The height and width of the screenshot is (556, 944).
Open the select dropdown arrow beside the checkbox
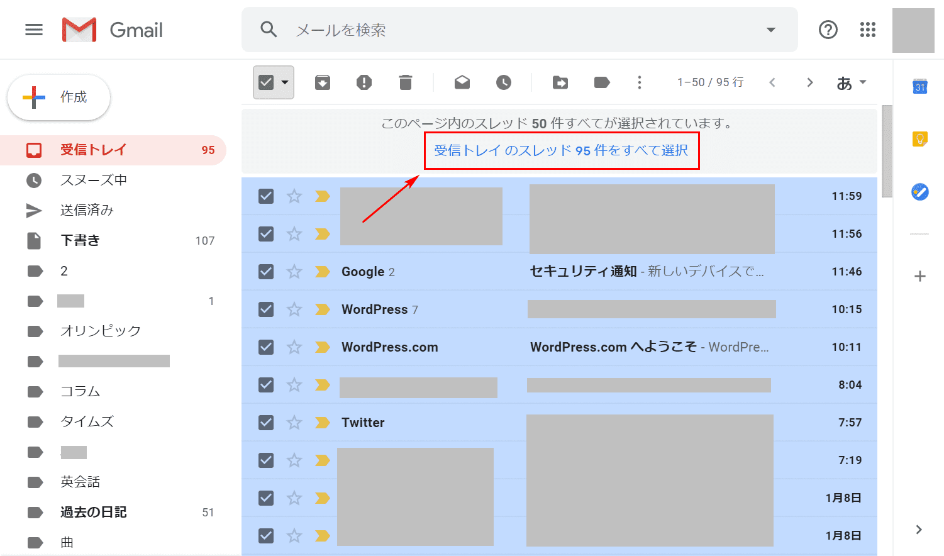[285, 82]
